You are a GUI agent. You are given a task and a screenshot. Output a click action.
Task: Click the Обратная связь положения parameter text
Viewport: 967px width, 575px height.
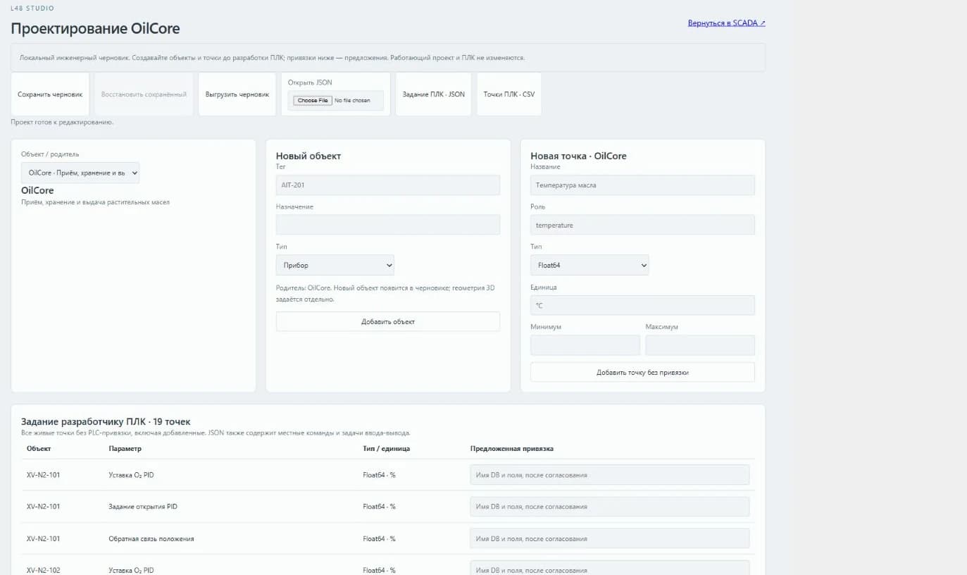(x=151, y=538)
